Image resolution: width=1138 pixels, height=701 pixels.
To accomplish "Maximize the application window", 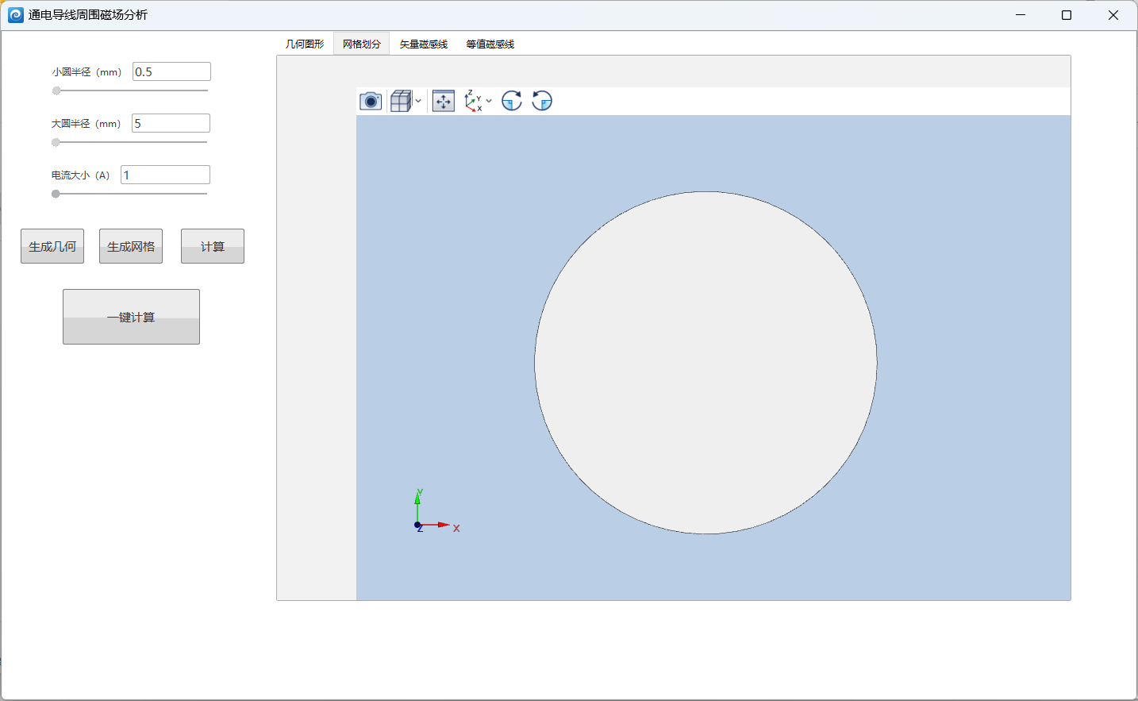I will tap(1067, 15).
